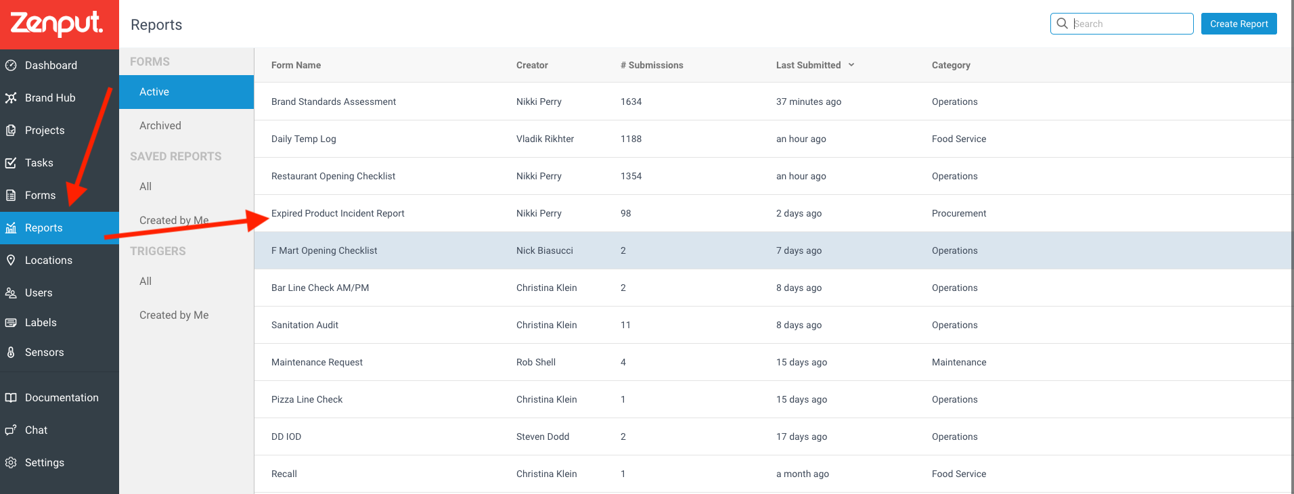Sort by # Submissions column header
The height and width of the screenshot is (494, 1294).
tap(652, 66)
